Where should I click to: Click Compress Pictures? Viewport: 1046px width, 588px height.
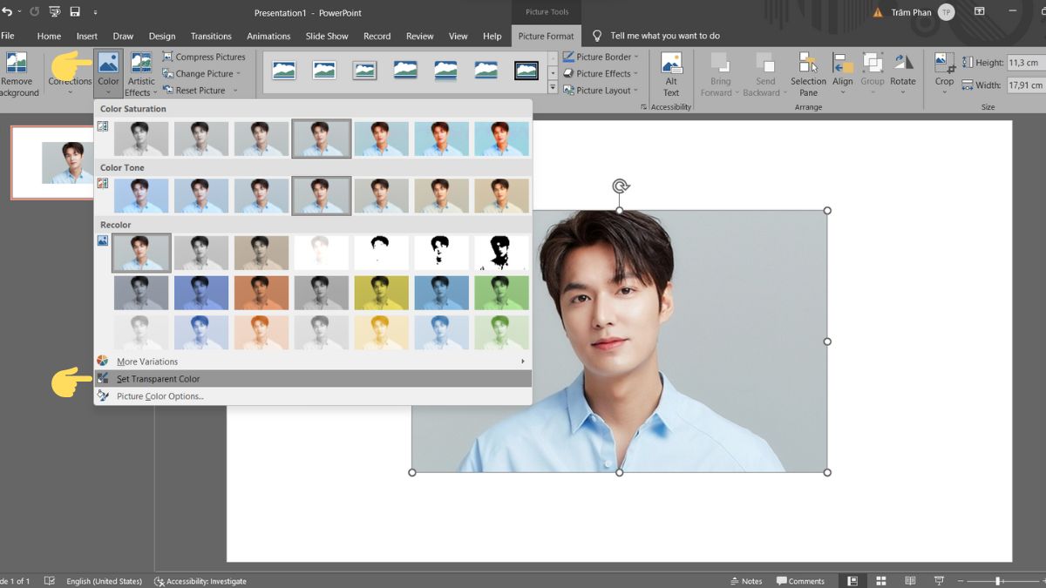click(204, 57)
